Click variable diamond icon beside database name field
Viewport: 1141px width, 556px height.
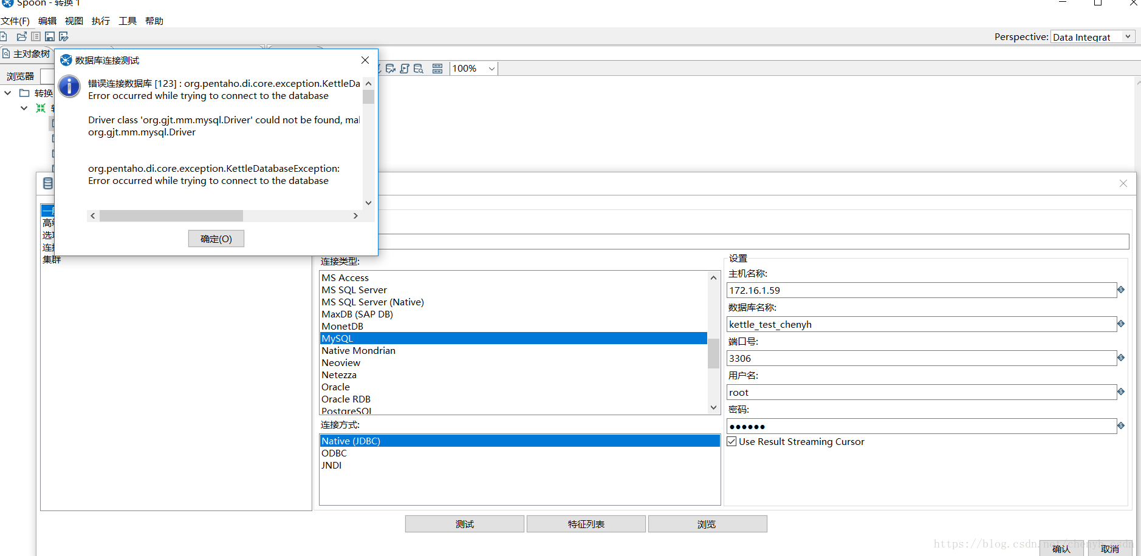[x=1121, y=324]
